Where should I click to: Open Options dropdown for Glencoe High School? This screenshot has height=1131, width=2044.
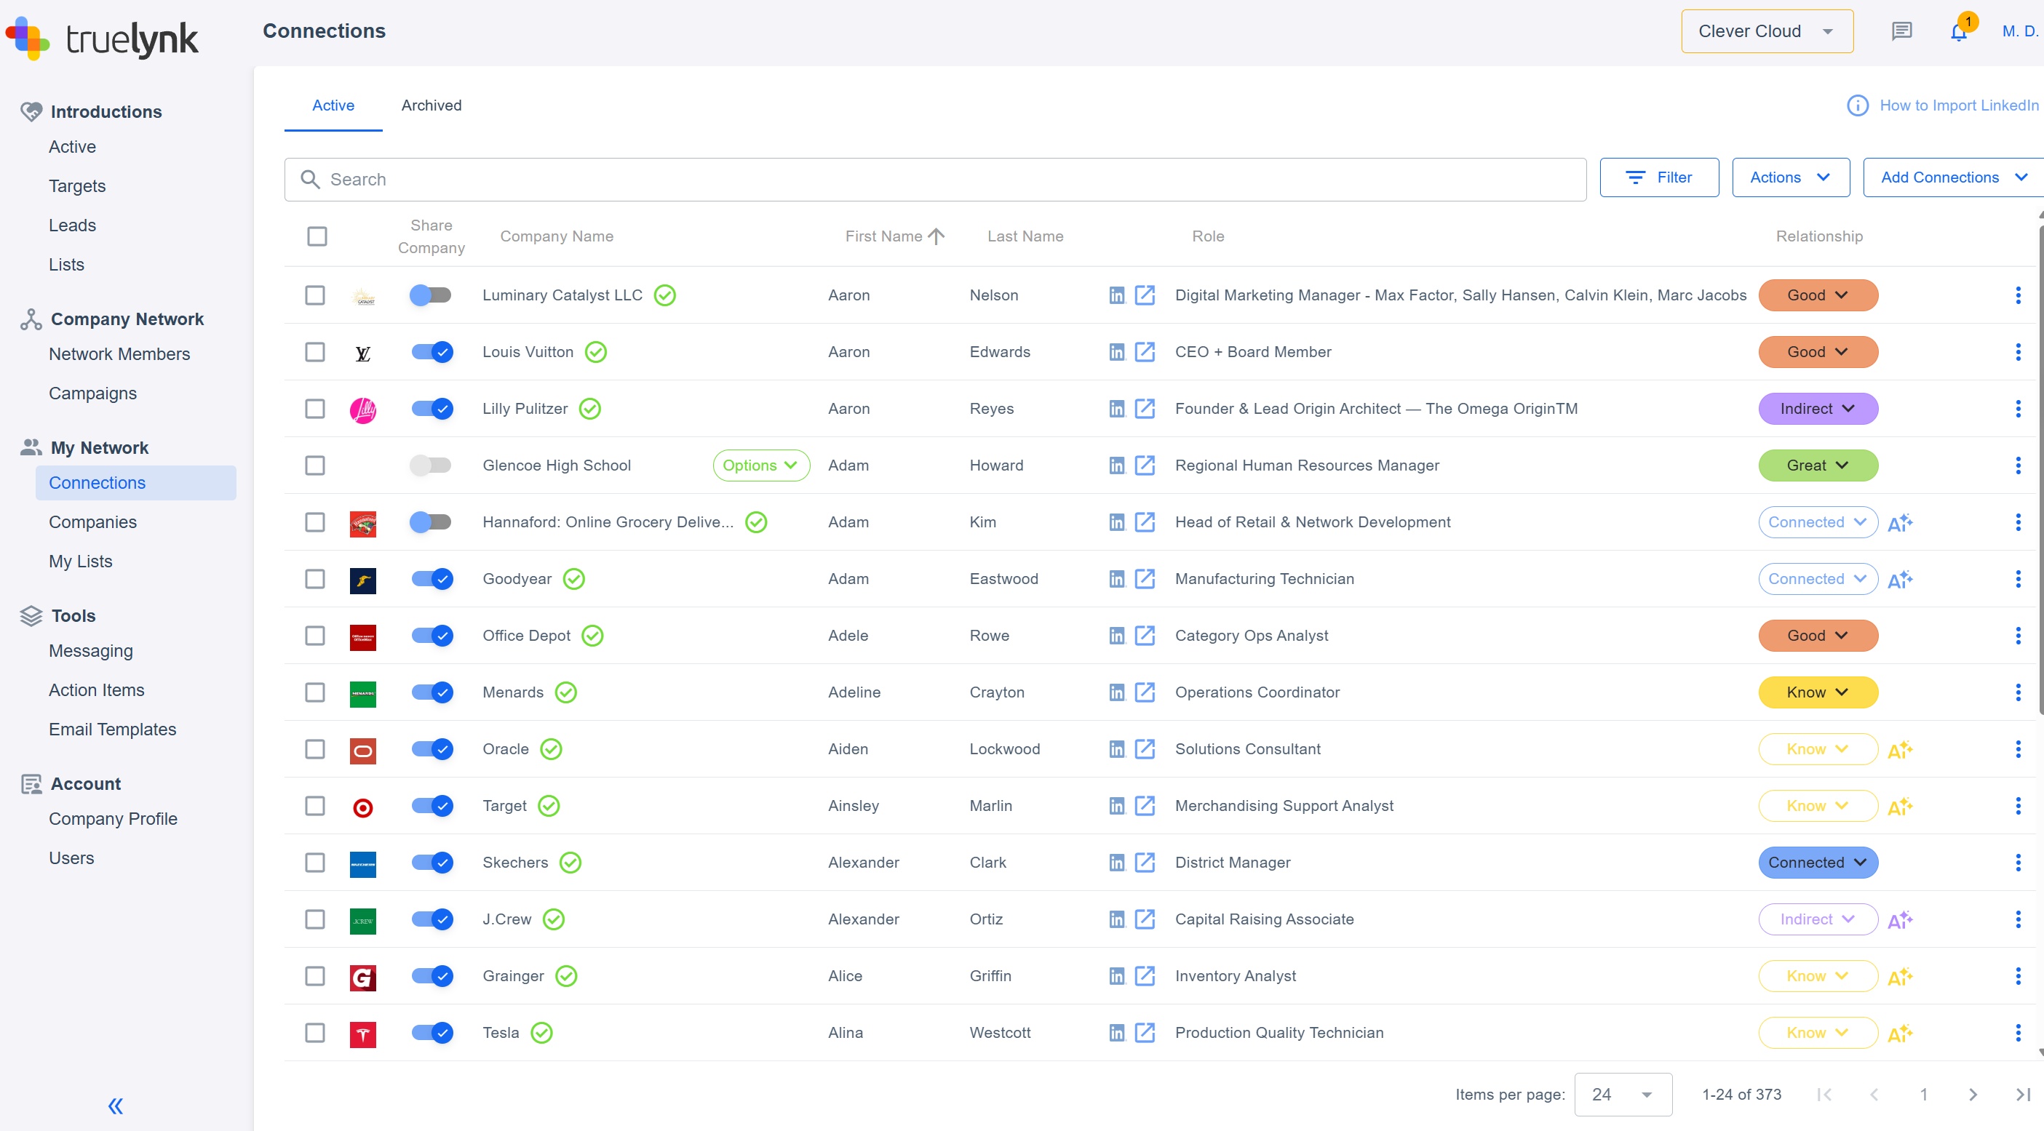(761, 465)
